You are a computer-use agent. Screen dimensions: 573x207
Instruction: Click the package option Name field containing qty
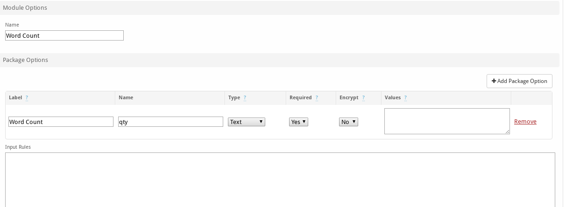(x=170, y=122)
